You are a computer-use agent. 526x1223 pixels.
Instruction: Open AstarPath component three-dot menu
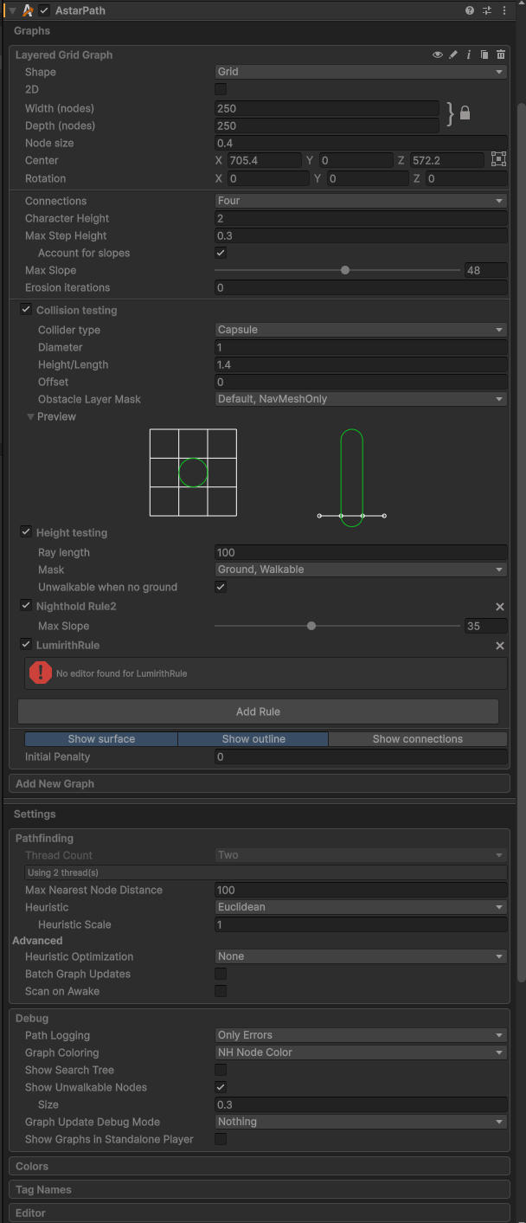click(x=504, y=10)
